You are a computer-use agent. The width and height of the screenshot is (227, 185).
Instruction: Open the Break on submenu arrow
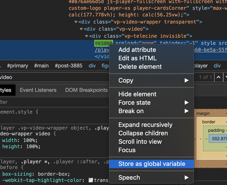click(187, 111)
